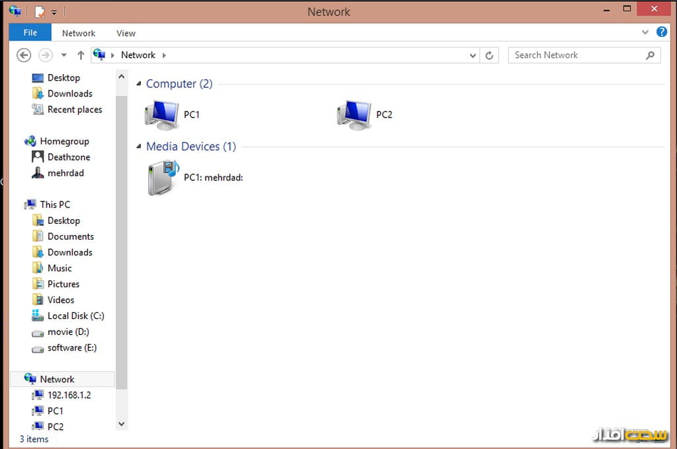Click the Refresh button beside address bar
The width and height of the screenshot is (677, 449).
click(x=489, y=55)
